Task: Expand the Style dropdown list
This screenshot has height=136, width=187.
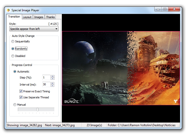Action: coord(34,29)
